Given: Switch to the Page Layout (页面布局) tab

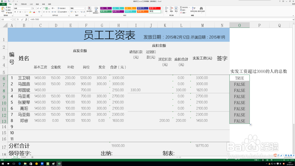Looking at the screenshot, I should point(24,4).
